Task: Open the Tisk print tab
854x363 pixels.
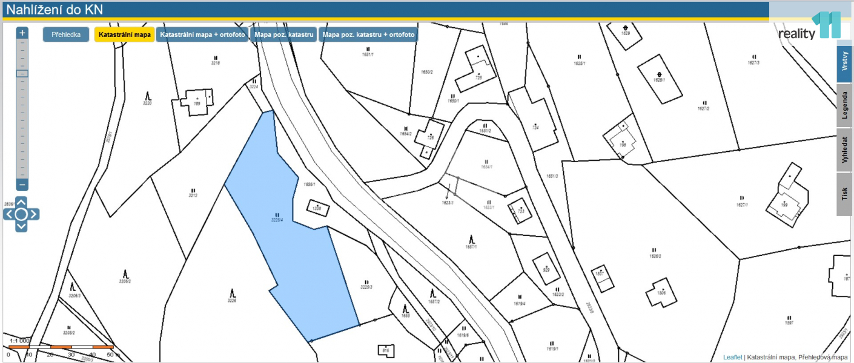Action: coord(844,194)
